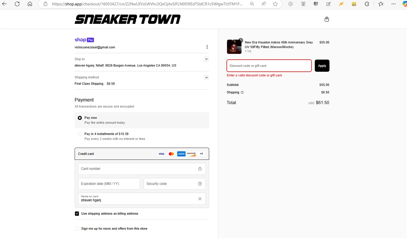This screenshot has height=238, width=407.
Task: Open the Extensions puzzle piece menu
Action: [x=367, y=4]
